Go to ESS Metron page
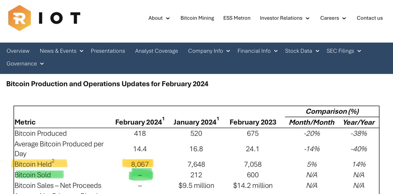Screen dimensions: 393x194 (x=237, y=18)
